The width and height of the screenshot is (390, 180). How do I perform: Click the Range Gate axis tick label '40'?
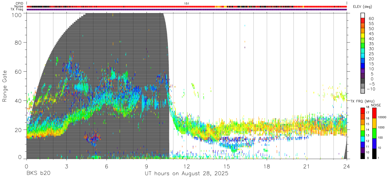coord(18,101)
